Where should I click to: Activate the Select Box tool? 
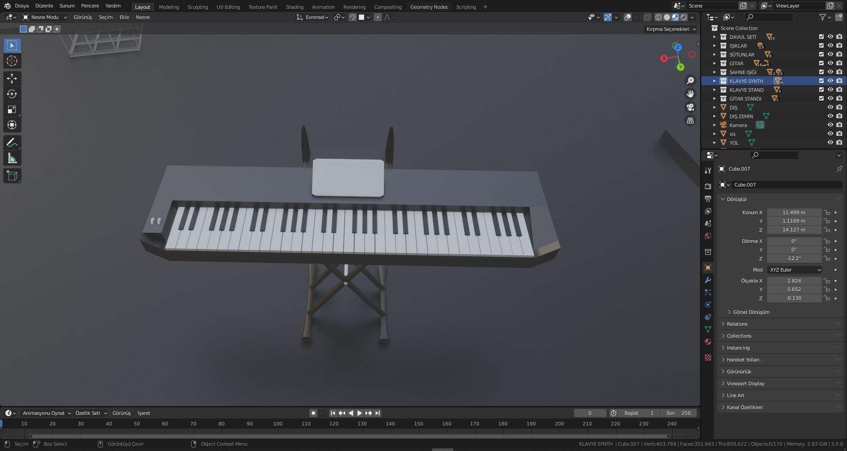[x=12, y=45]
